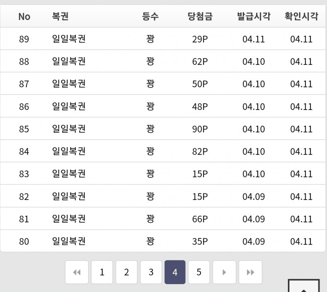The image size is (327, 292).
Task: Click the 29P prize amount
Action: 200,39
